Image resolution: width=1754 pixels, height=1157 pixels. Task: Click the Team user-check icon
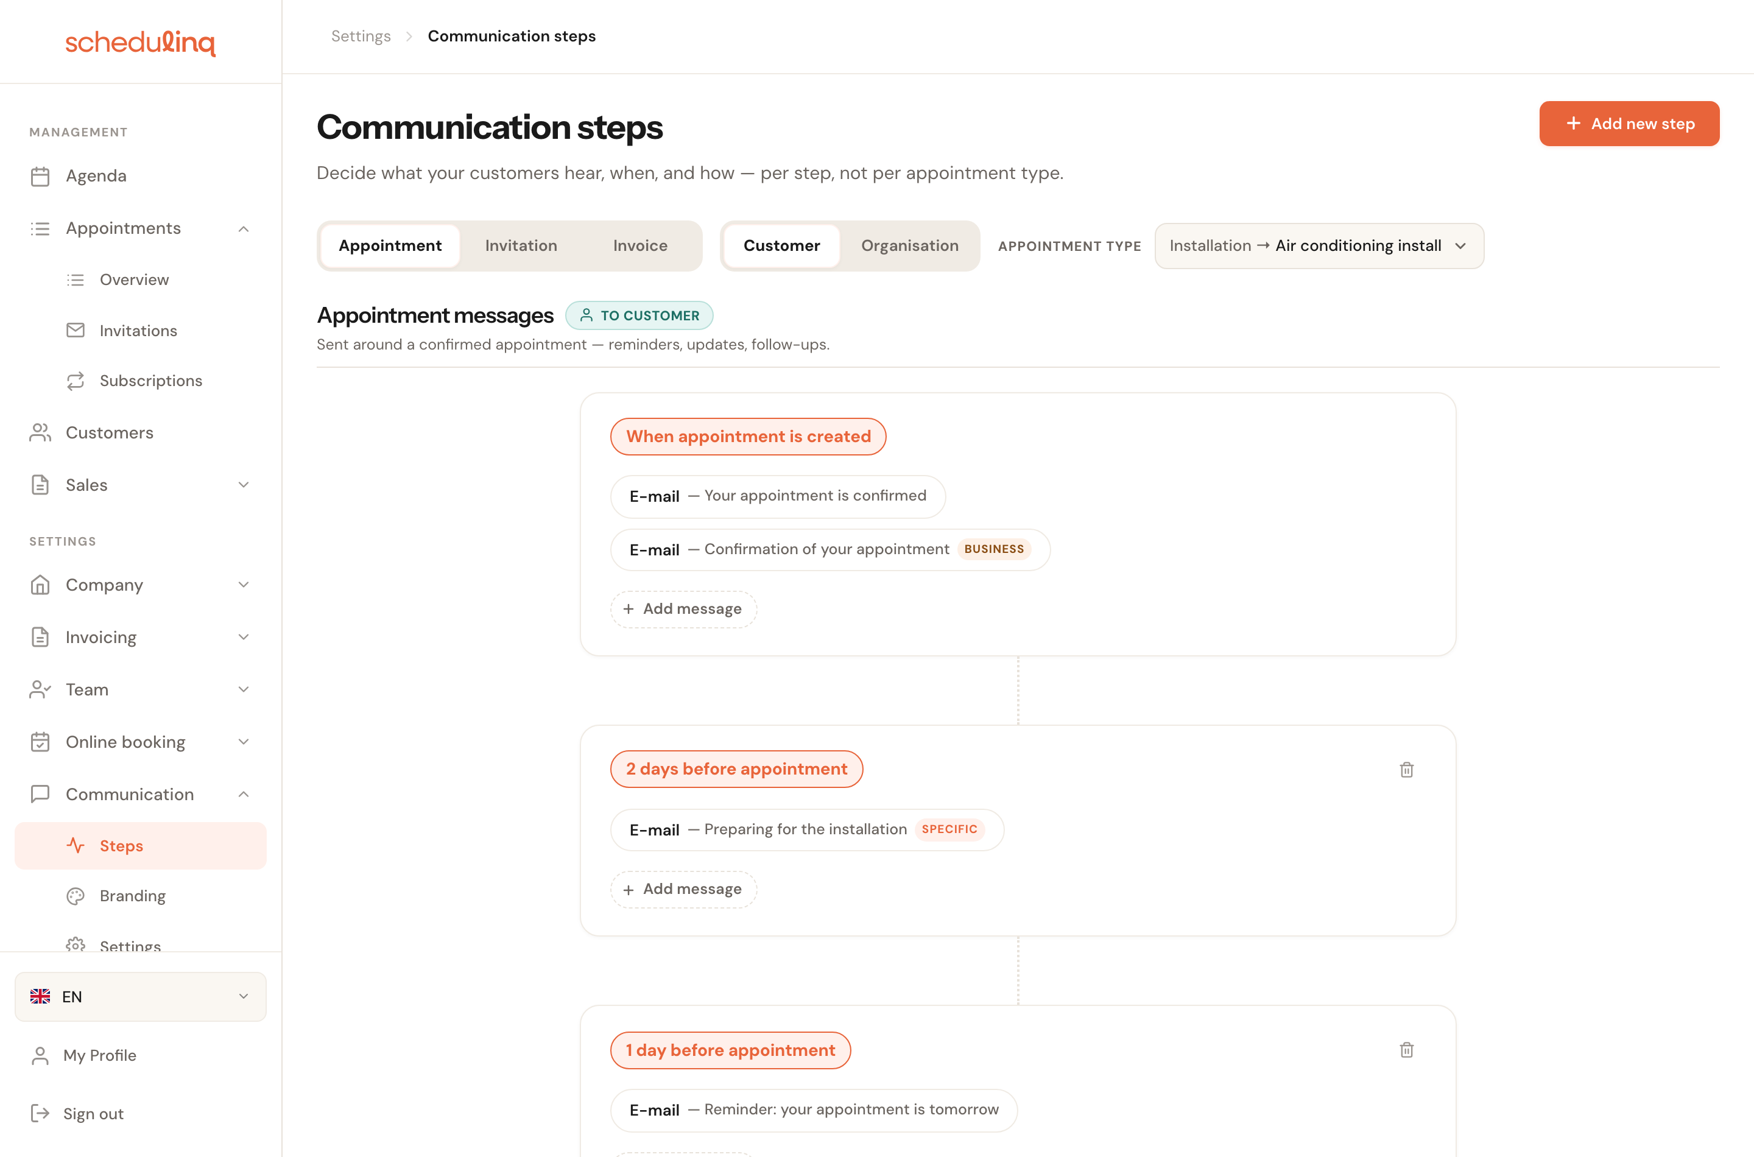40,689
